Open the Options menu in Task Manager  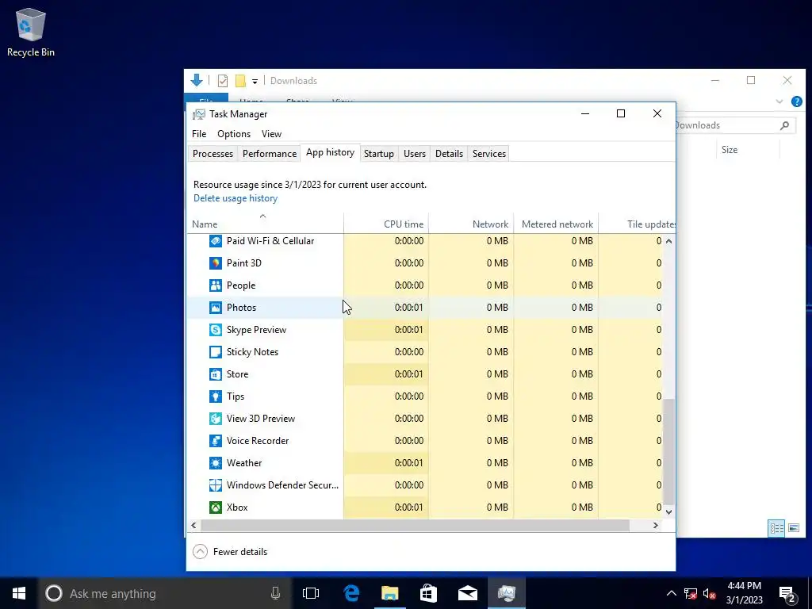tap(234, 134)
